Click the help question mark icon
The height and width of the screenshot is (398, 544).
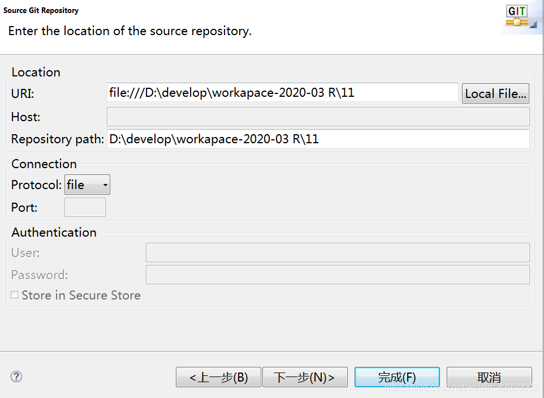point(16,376)
